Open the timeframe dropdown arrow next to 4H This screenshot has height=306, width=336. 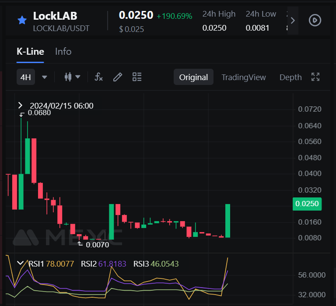pos(44,77)
